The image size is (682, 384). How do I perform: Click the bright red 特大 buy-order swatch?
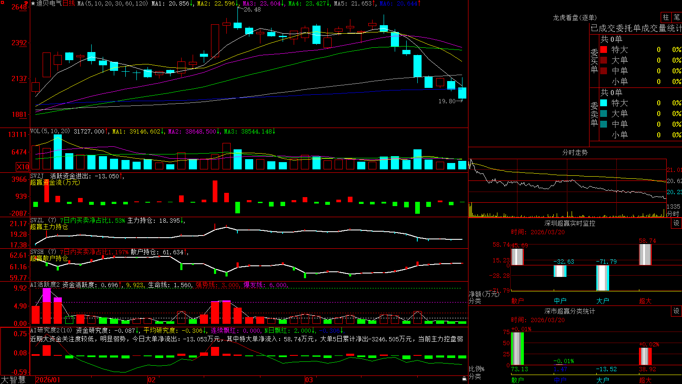pyautogui.click(x=604, y=49)
